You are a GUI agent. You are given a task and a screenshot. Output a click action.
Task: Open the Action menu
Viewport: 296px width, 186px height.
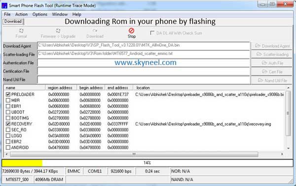(21, 14)
